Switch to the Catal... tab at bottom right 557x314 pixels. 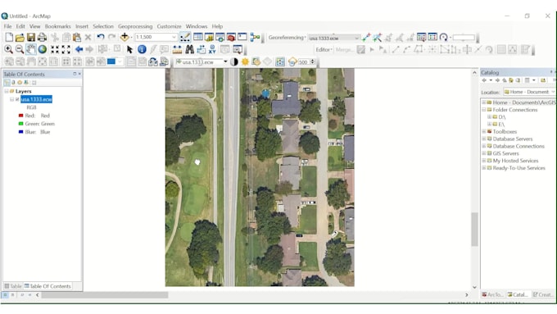pos(517,294)
